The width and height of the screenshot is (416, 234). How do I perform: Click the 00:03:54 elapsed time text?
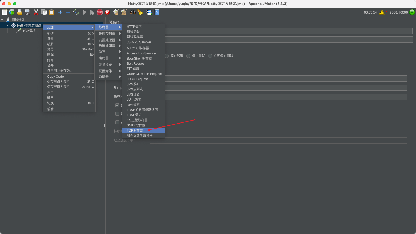pos(370,12)
